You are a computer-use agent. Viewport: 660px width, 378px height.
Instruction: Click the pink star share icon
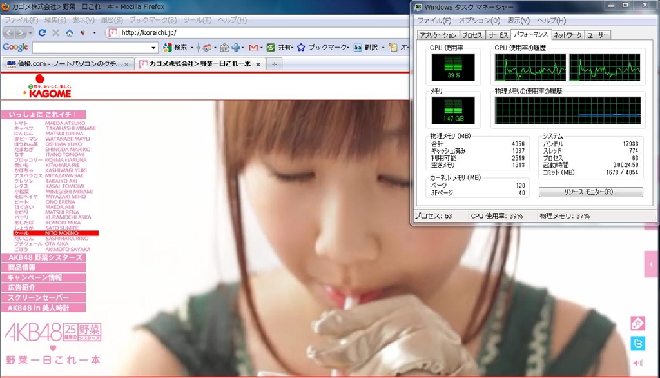coord(637,323)
